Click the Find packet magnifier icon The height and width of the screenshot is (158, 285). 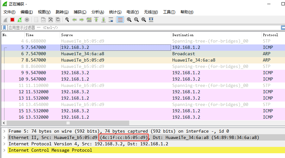click(x=67, y=20)
